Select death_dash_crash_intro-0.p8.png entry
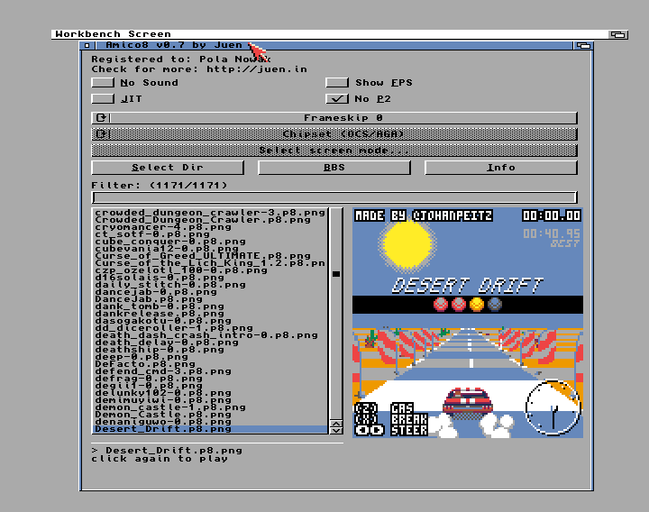 point(210,335)
